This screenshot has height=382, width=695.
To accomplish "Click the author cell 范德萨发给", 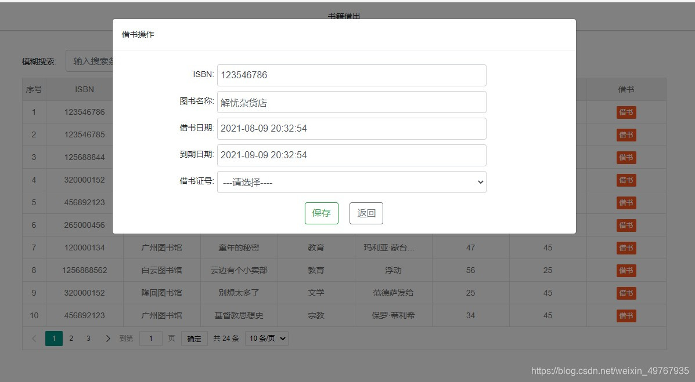I will (393, 293).
